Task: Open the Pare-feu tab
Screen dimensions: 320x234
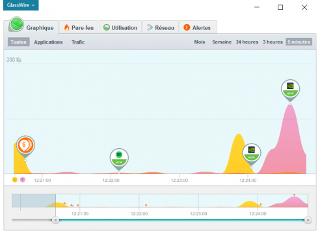Action: point(79,27)
